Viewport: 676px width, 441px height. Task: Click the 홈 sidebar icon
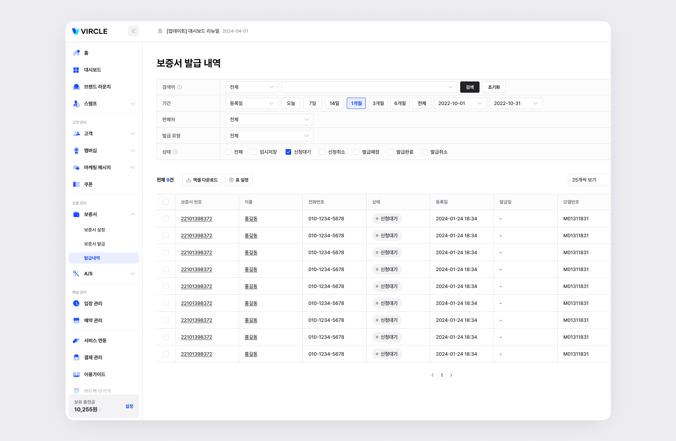(x=76, y=53)
